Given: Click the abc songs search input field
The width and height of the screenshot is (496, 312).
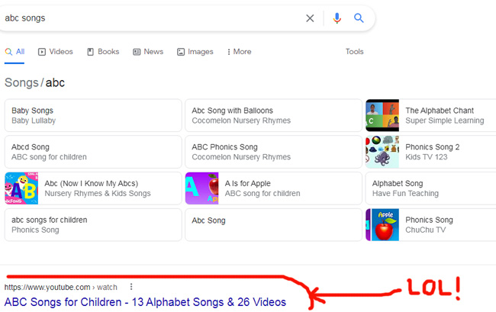Looking at the screenshot, I should tap(152, 18).
